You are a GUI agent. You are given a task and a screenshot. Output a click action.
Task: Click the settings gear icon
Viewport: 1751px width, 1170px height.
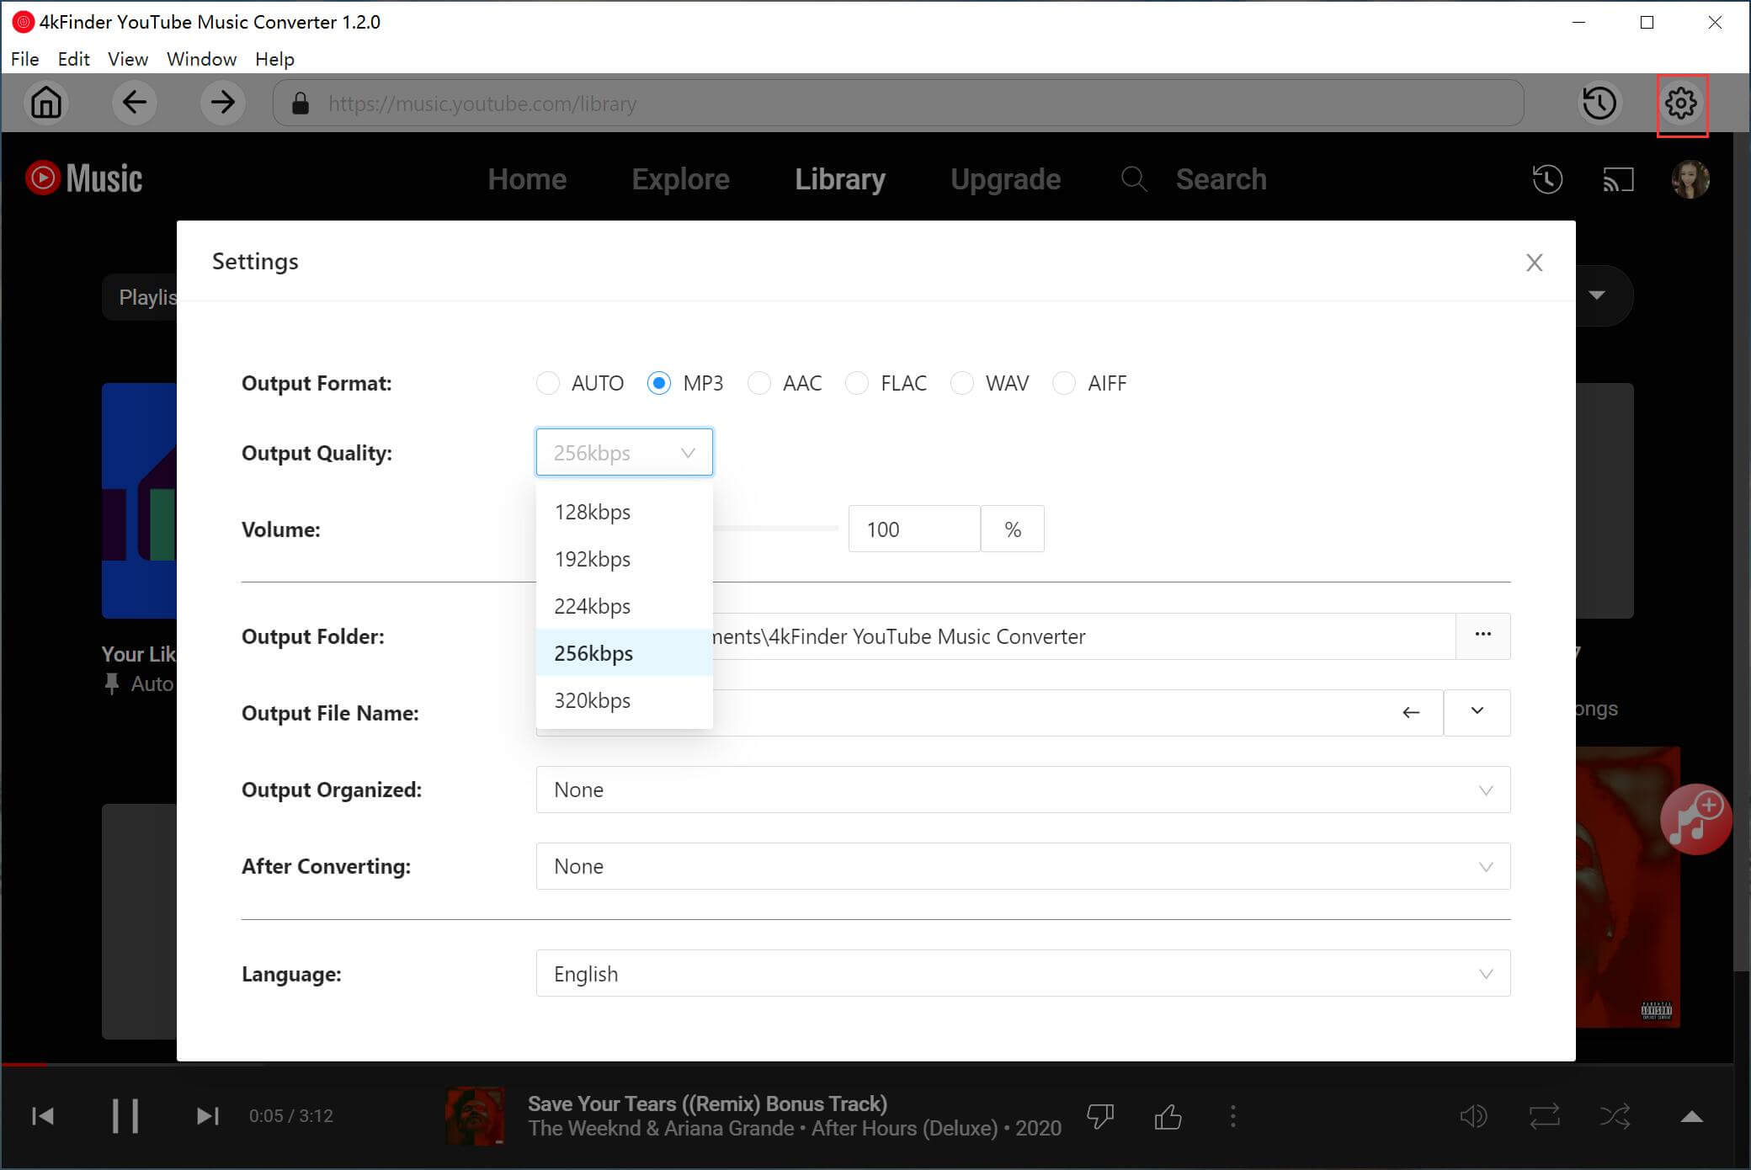(1683, 102)
